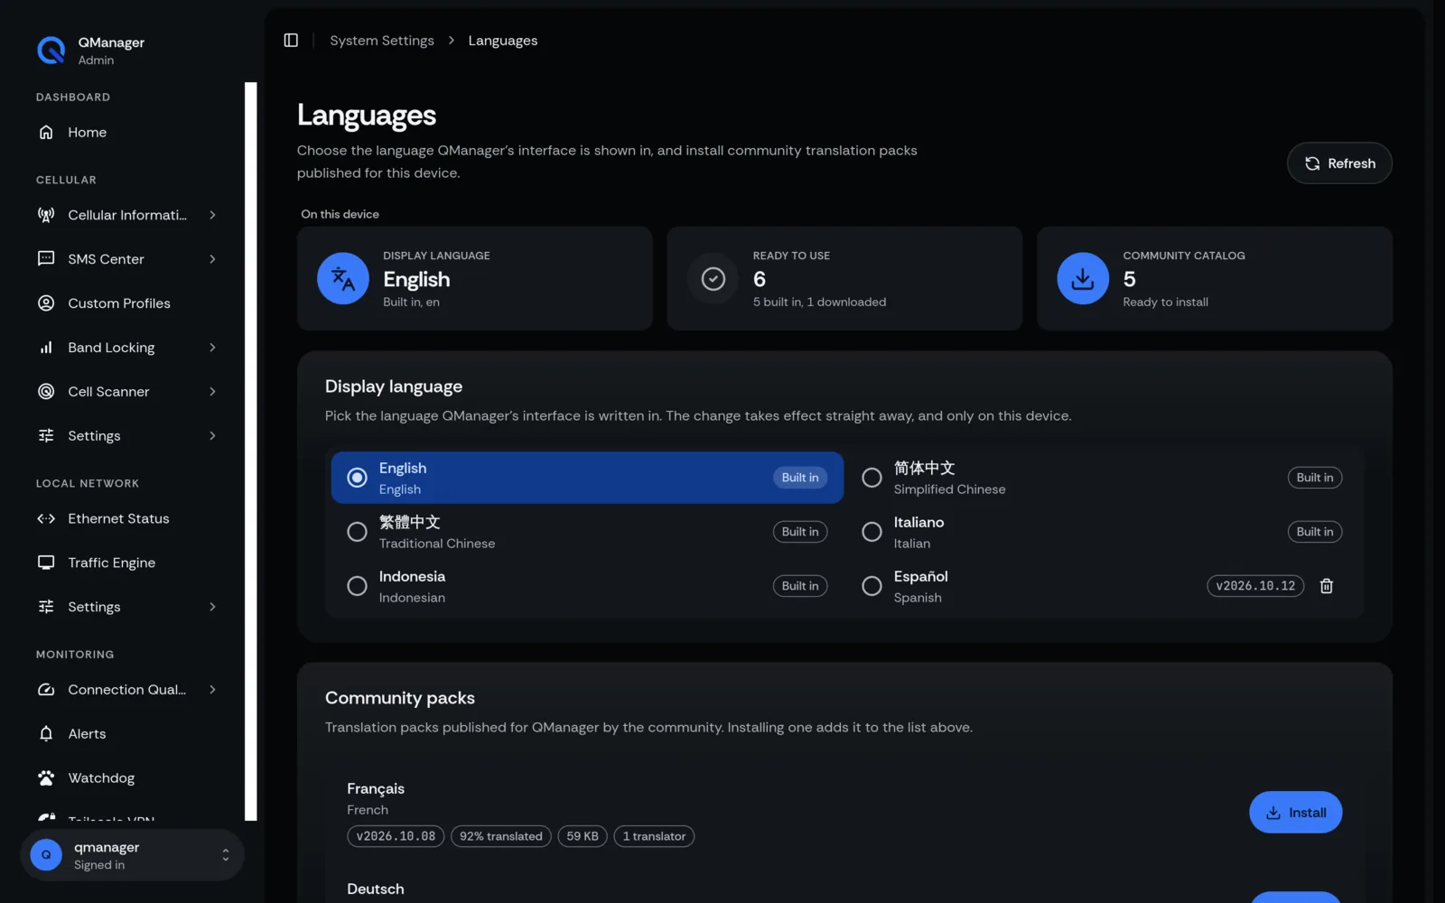1445x903 pixels.
Task: Expand the Cellular Information submenu
Action: click(213, 215)
